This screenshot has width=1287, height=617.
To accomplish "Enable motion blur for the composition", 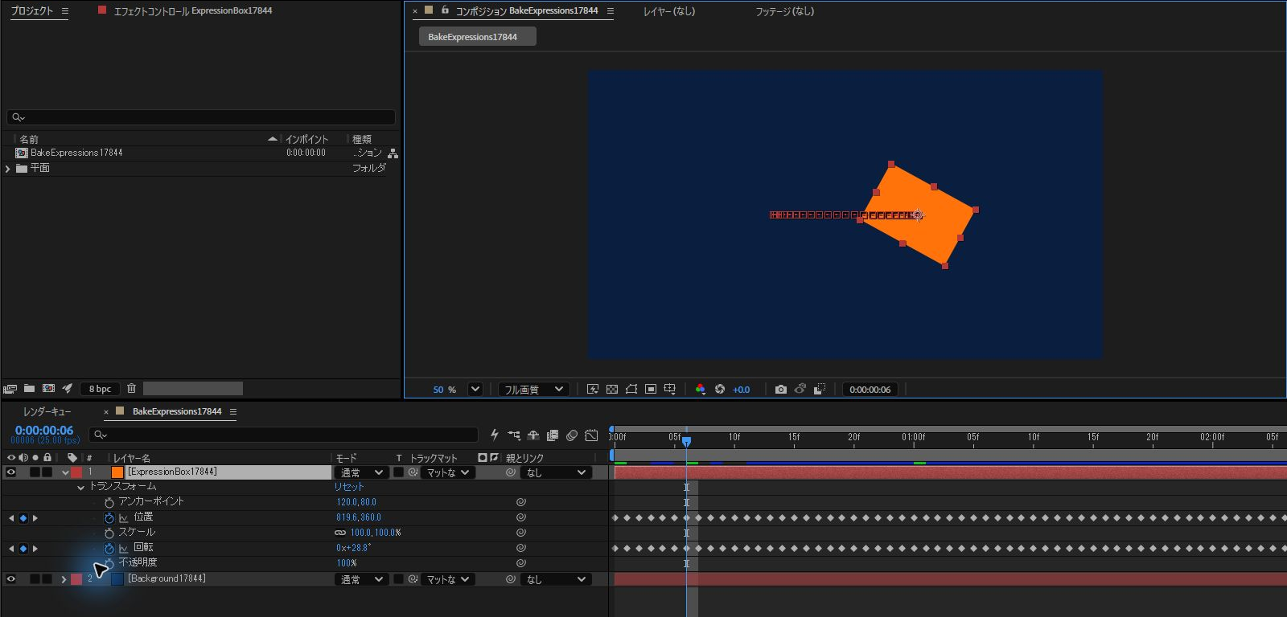I will click(572, 435).
